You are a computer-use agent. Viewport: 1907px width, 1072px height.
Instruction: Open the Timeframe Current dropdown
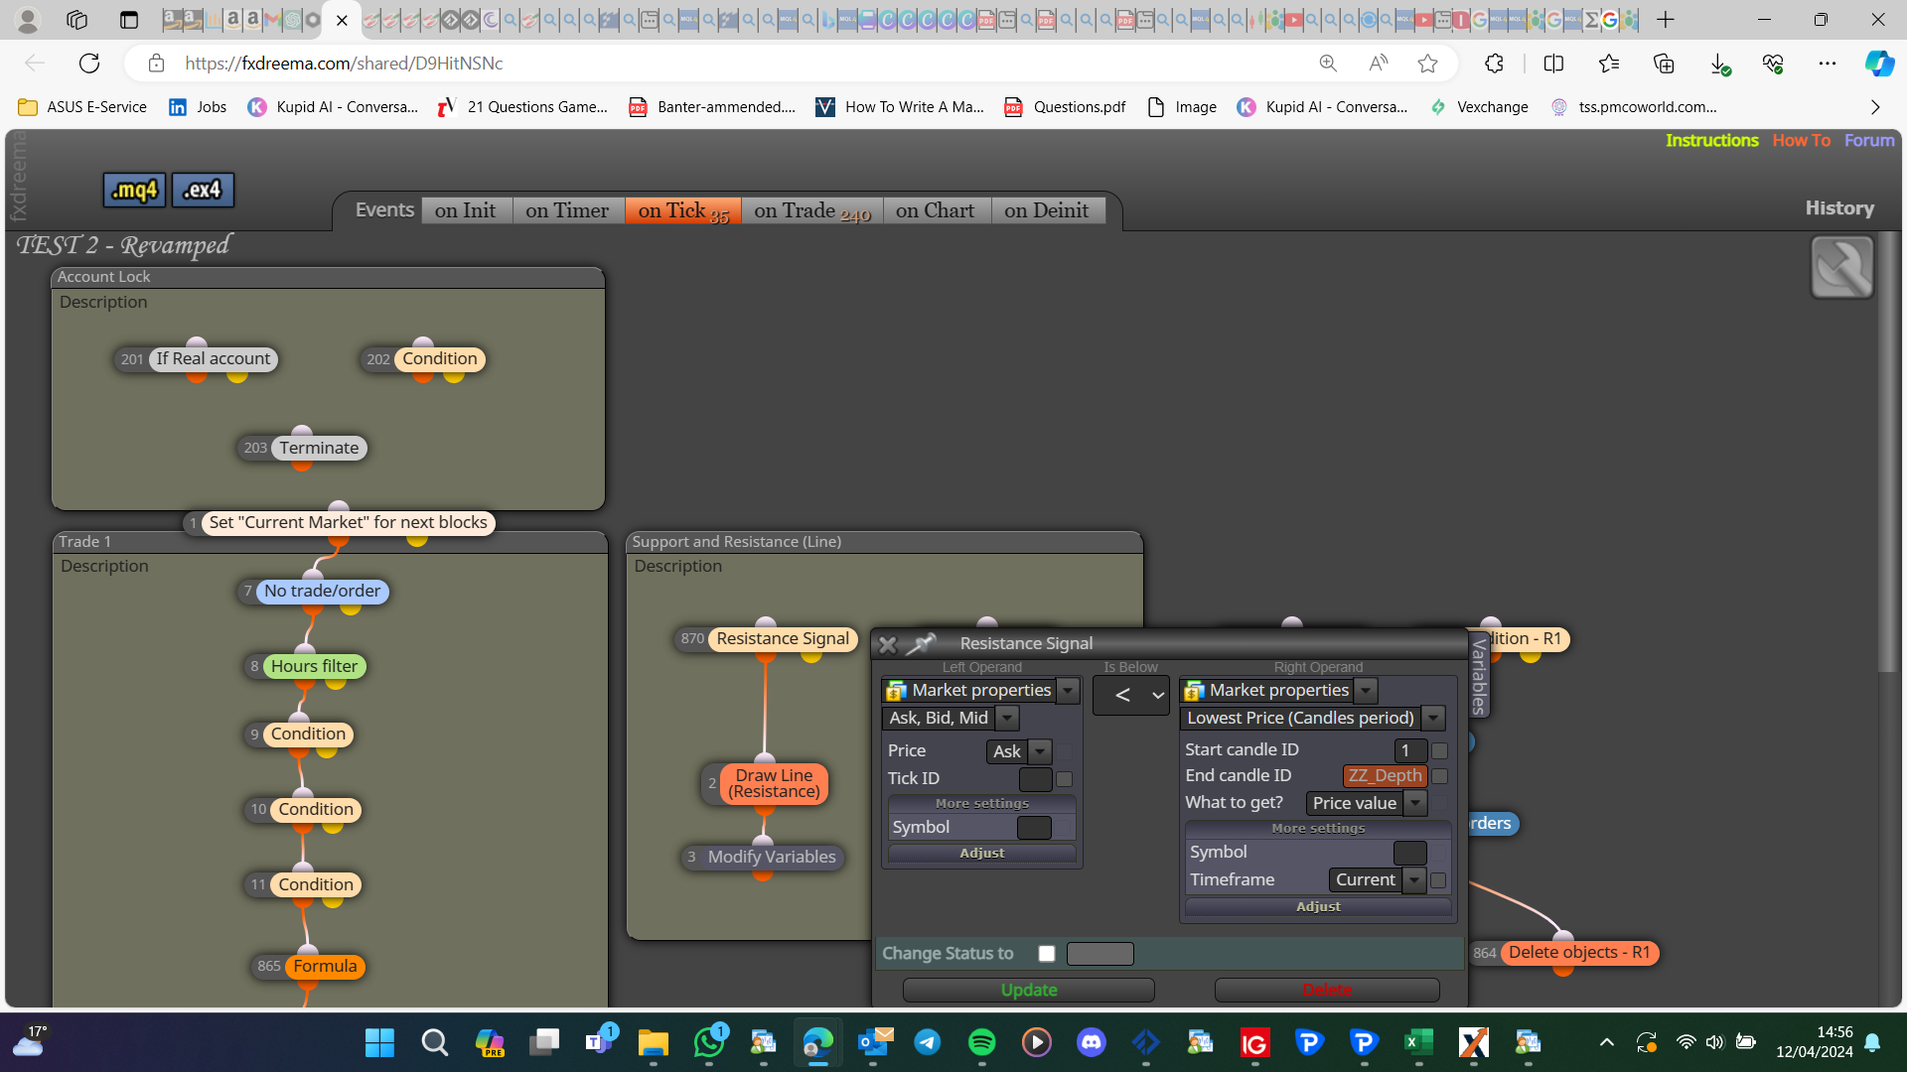pyautogui.click(x=1414, y=880)
